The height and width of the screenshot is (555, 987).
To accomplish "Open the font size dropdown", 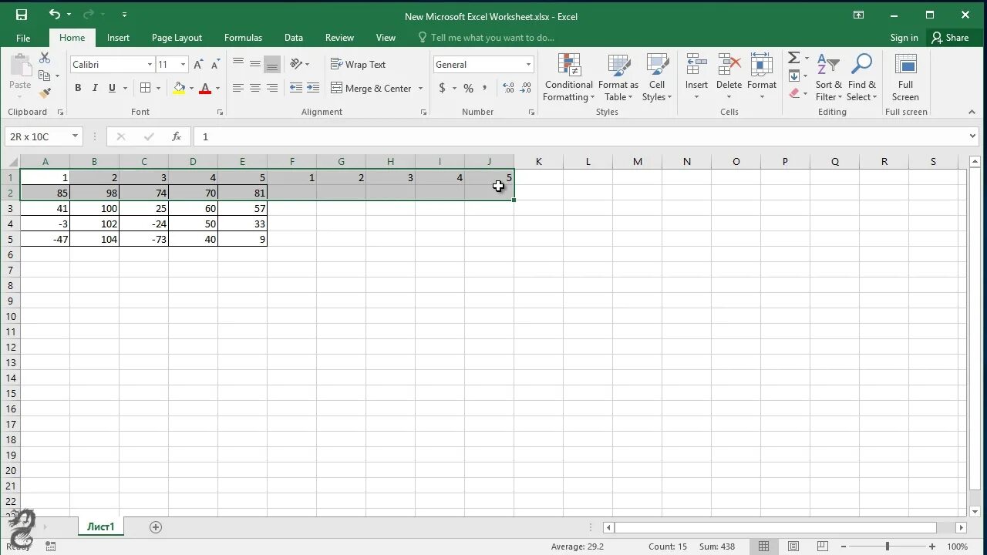I will point(184,64).
